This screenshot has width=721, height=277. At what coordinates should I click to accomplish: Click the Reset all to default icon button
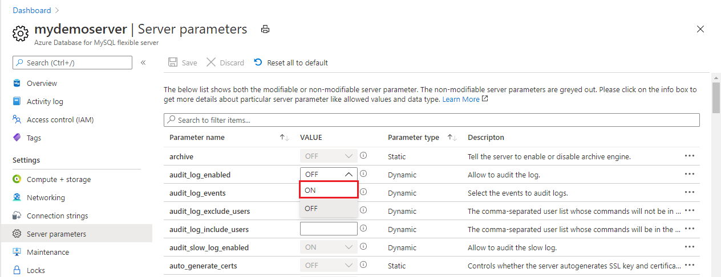(258, 63)
